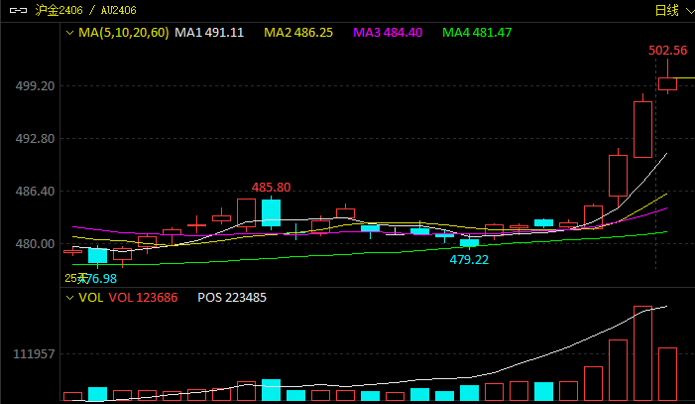The height and width of the screenshot is (404, 695).
Task: Click the MA3 484.40 value label
Action: pyautogui.click(x=388, y=33)
